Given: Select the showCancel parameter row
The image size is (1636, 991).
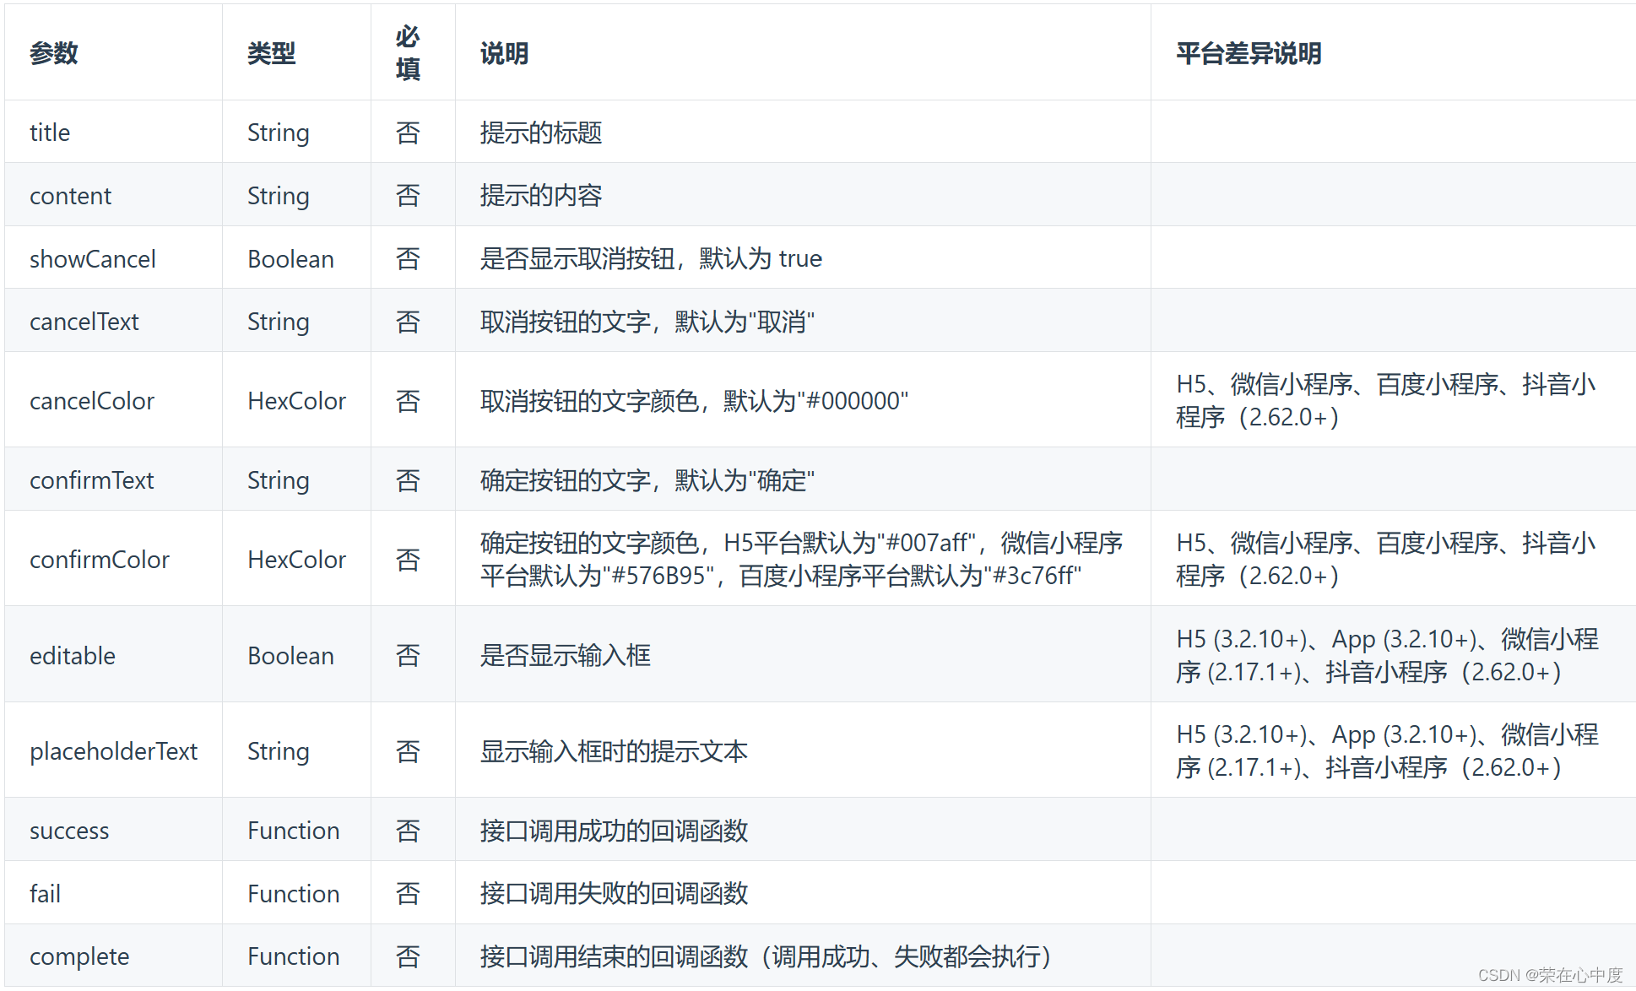Looking at the screenshot, I should [x=93, y=258].
